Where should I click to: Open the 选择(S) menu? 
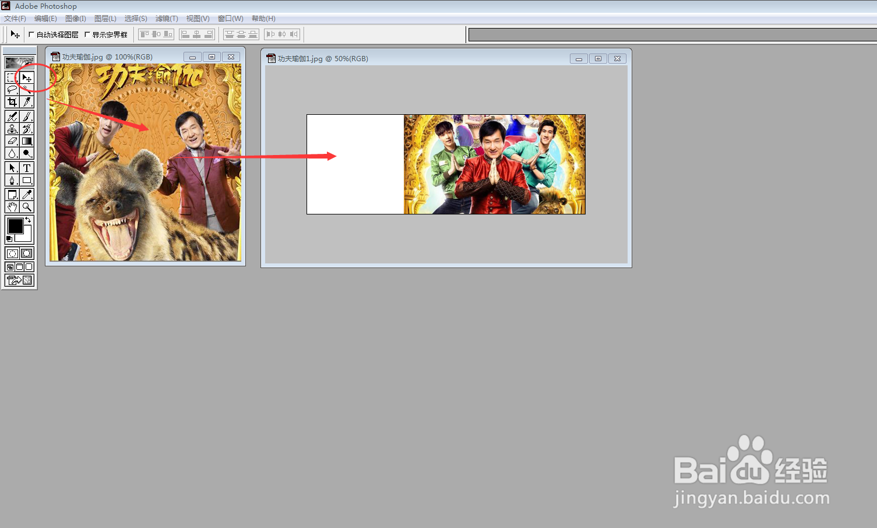coord(136,19)
